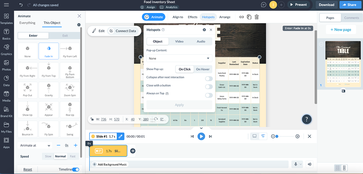Select On Hover pop-up option
363x174 pixels.
(x=203, y=69)
